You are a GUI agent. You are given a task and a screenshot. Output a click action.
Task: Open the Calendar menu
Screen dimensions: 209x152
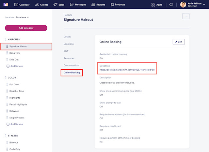pos(22,5)
